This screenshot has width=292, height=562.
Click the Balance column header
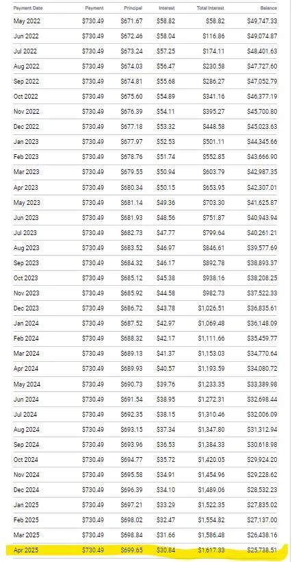click(x=269, y=8)
